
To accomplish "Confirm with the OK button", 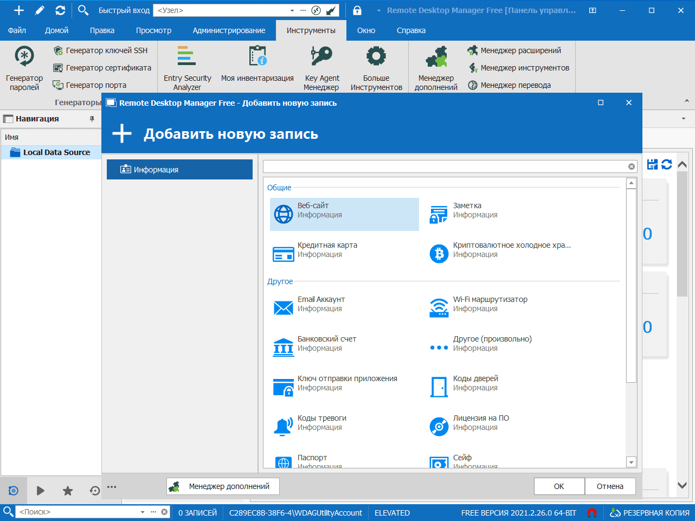I will [559, 486].
